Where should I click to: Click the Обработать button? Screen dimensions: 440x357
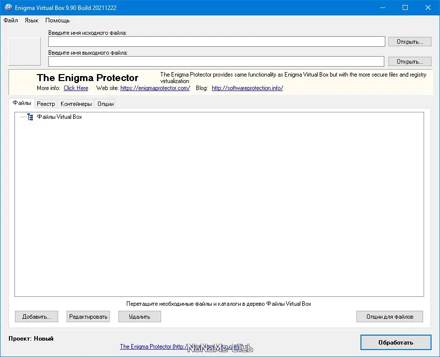[x=396, y=343]
